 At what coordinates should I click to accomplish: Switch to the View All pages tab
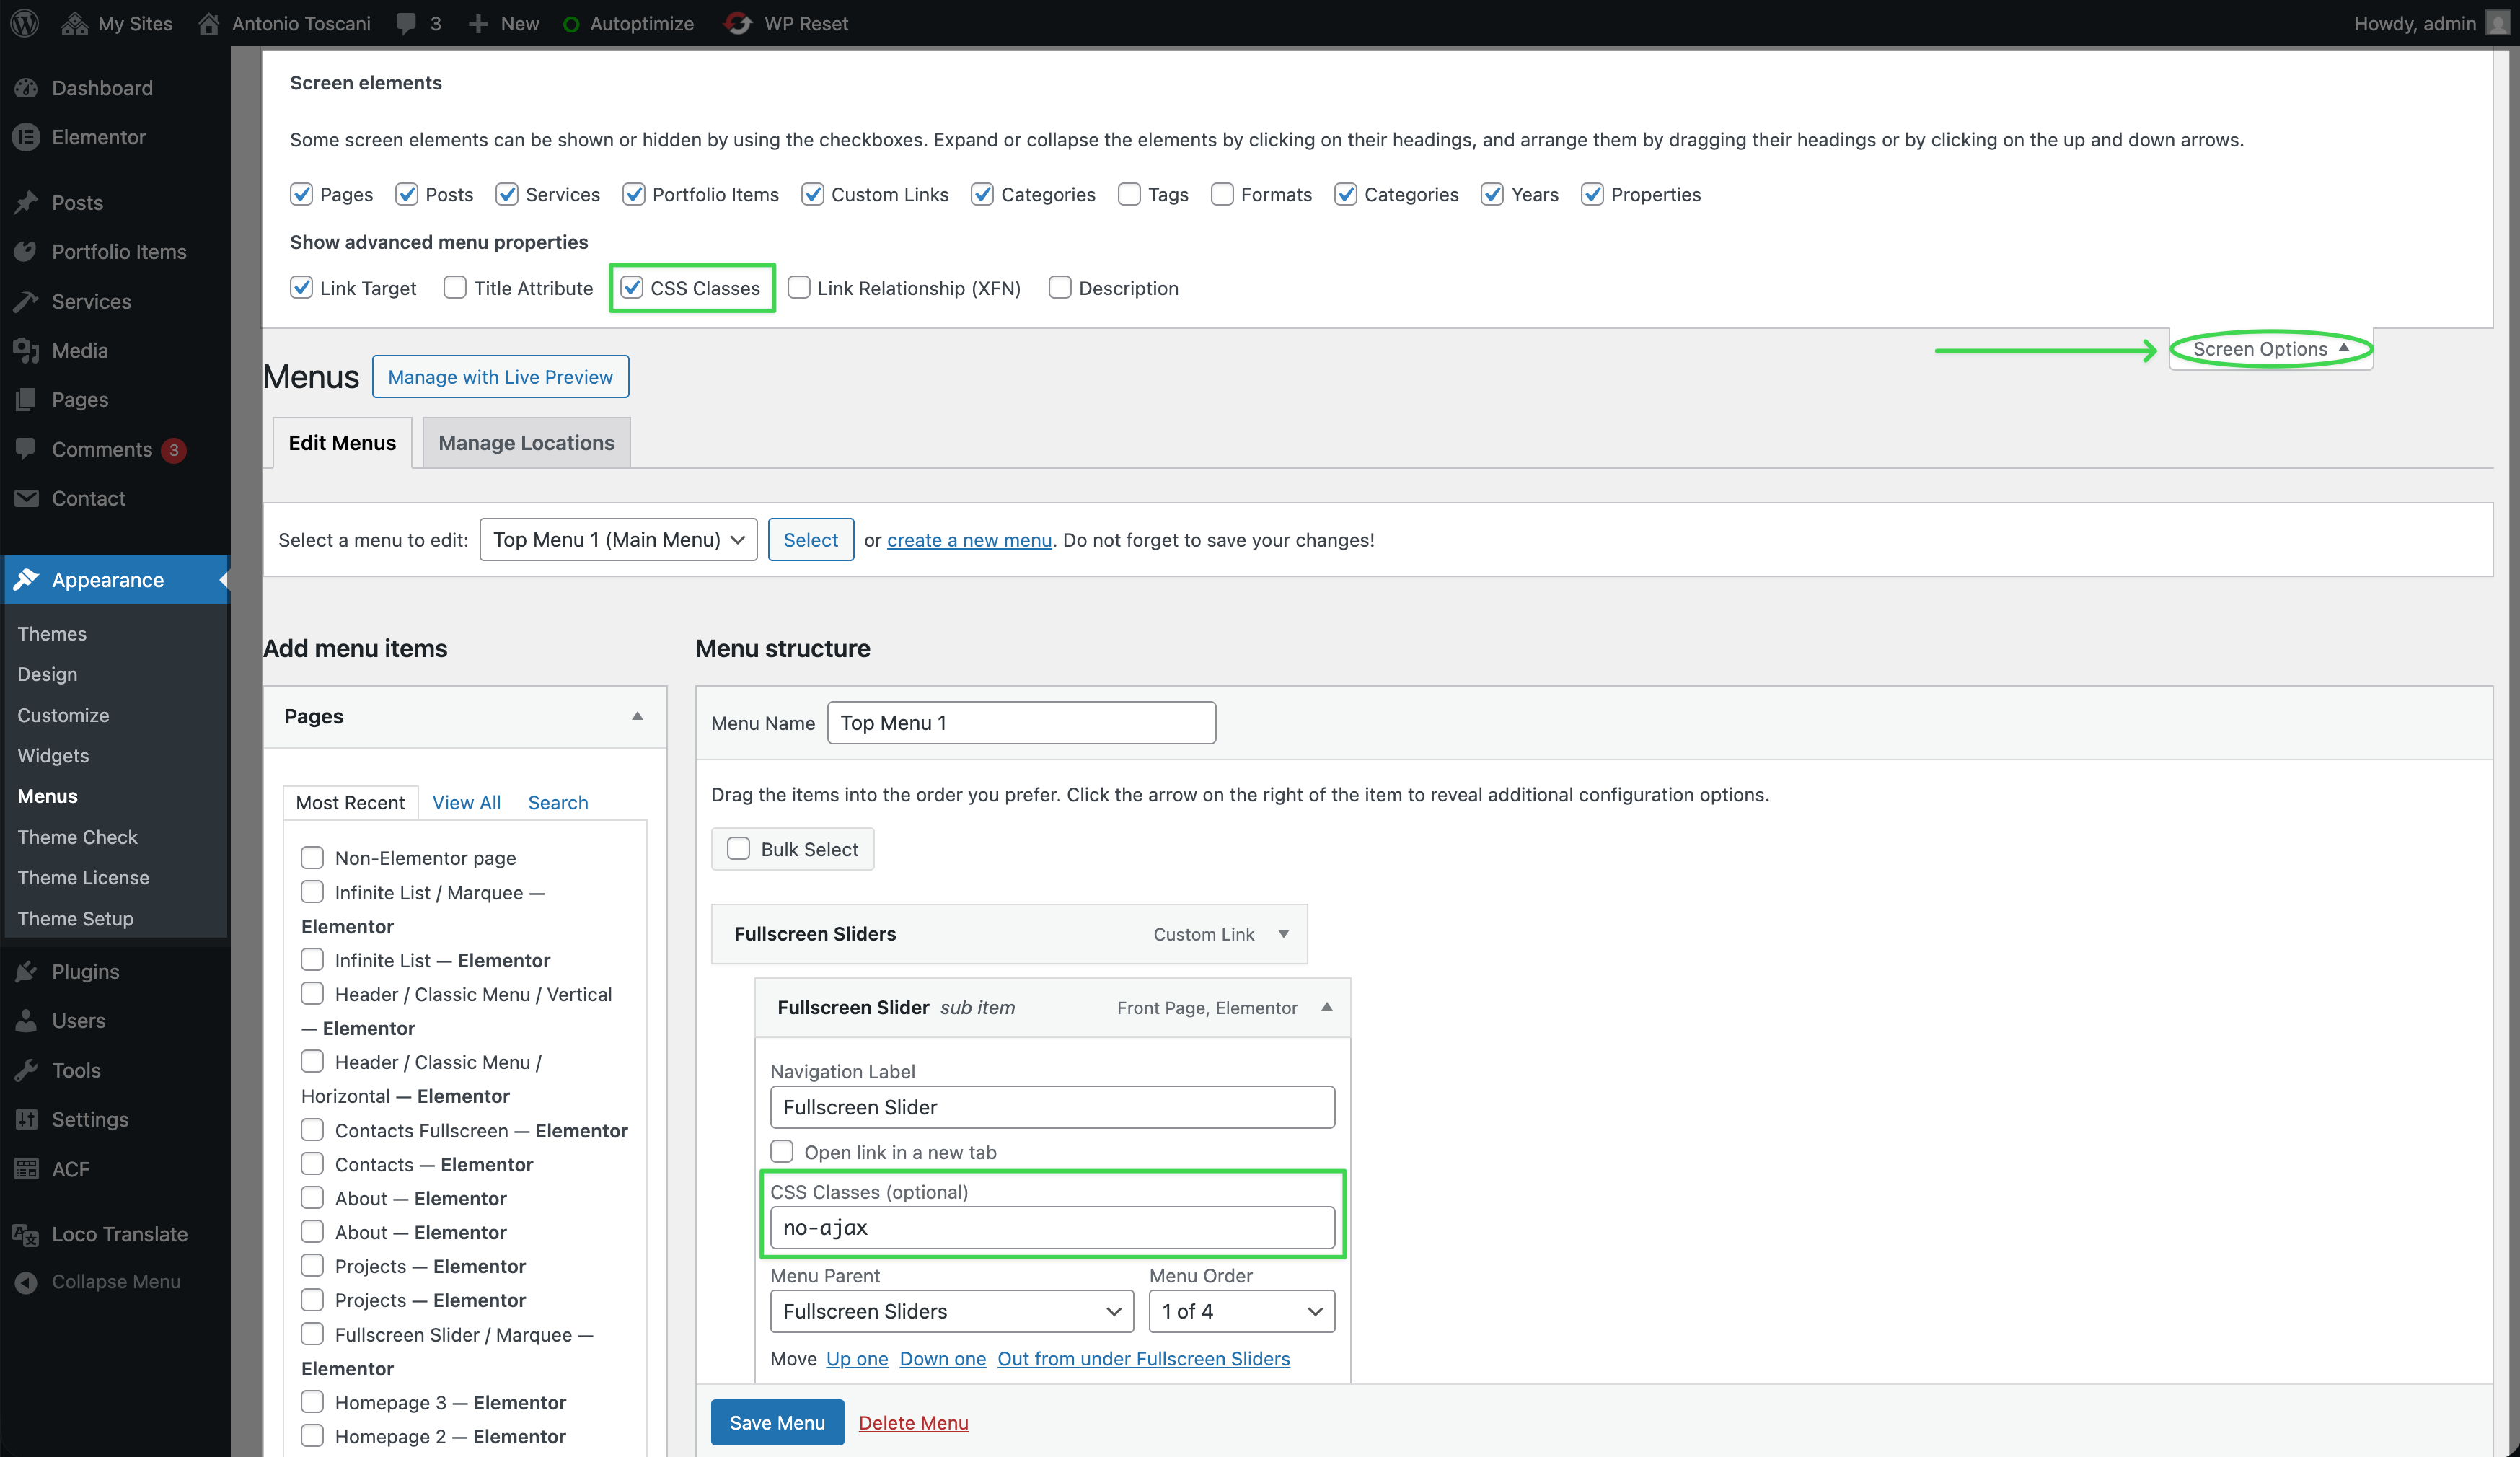(x=466, y=802)
